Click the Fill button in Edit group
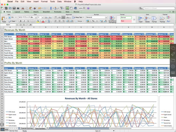This screenshot has width=176, height=132. point(12,17)
